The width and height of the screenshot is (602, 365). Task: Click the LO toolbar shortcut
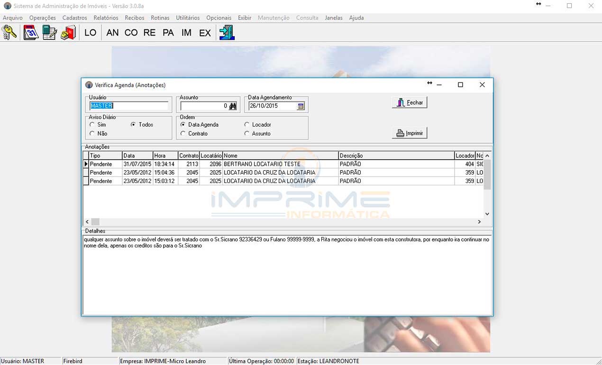coord(90,33)
